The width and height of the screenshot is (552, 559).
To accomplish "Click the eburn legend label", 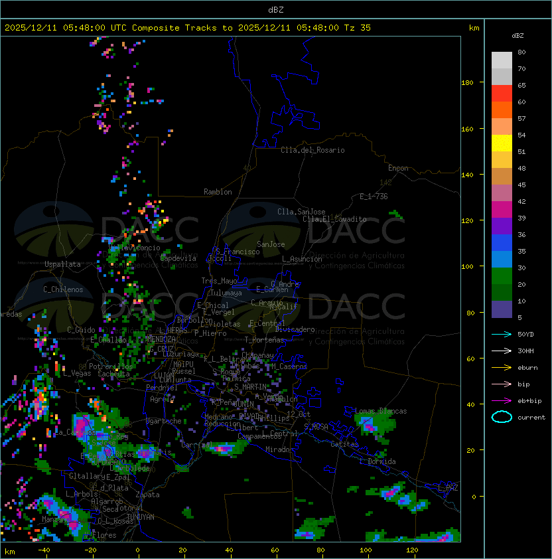I will click(527, 368).
